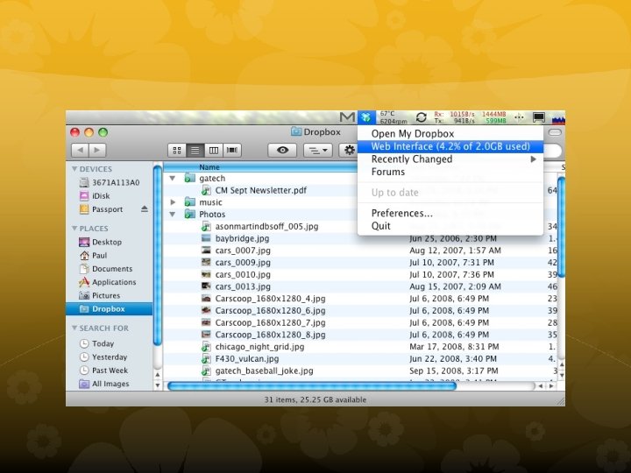This screenshot has height=473, width=631.
Task: Click the network Rx/Tx stats readout
Action: click(x=470, y=117)
